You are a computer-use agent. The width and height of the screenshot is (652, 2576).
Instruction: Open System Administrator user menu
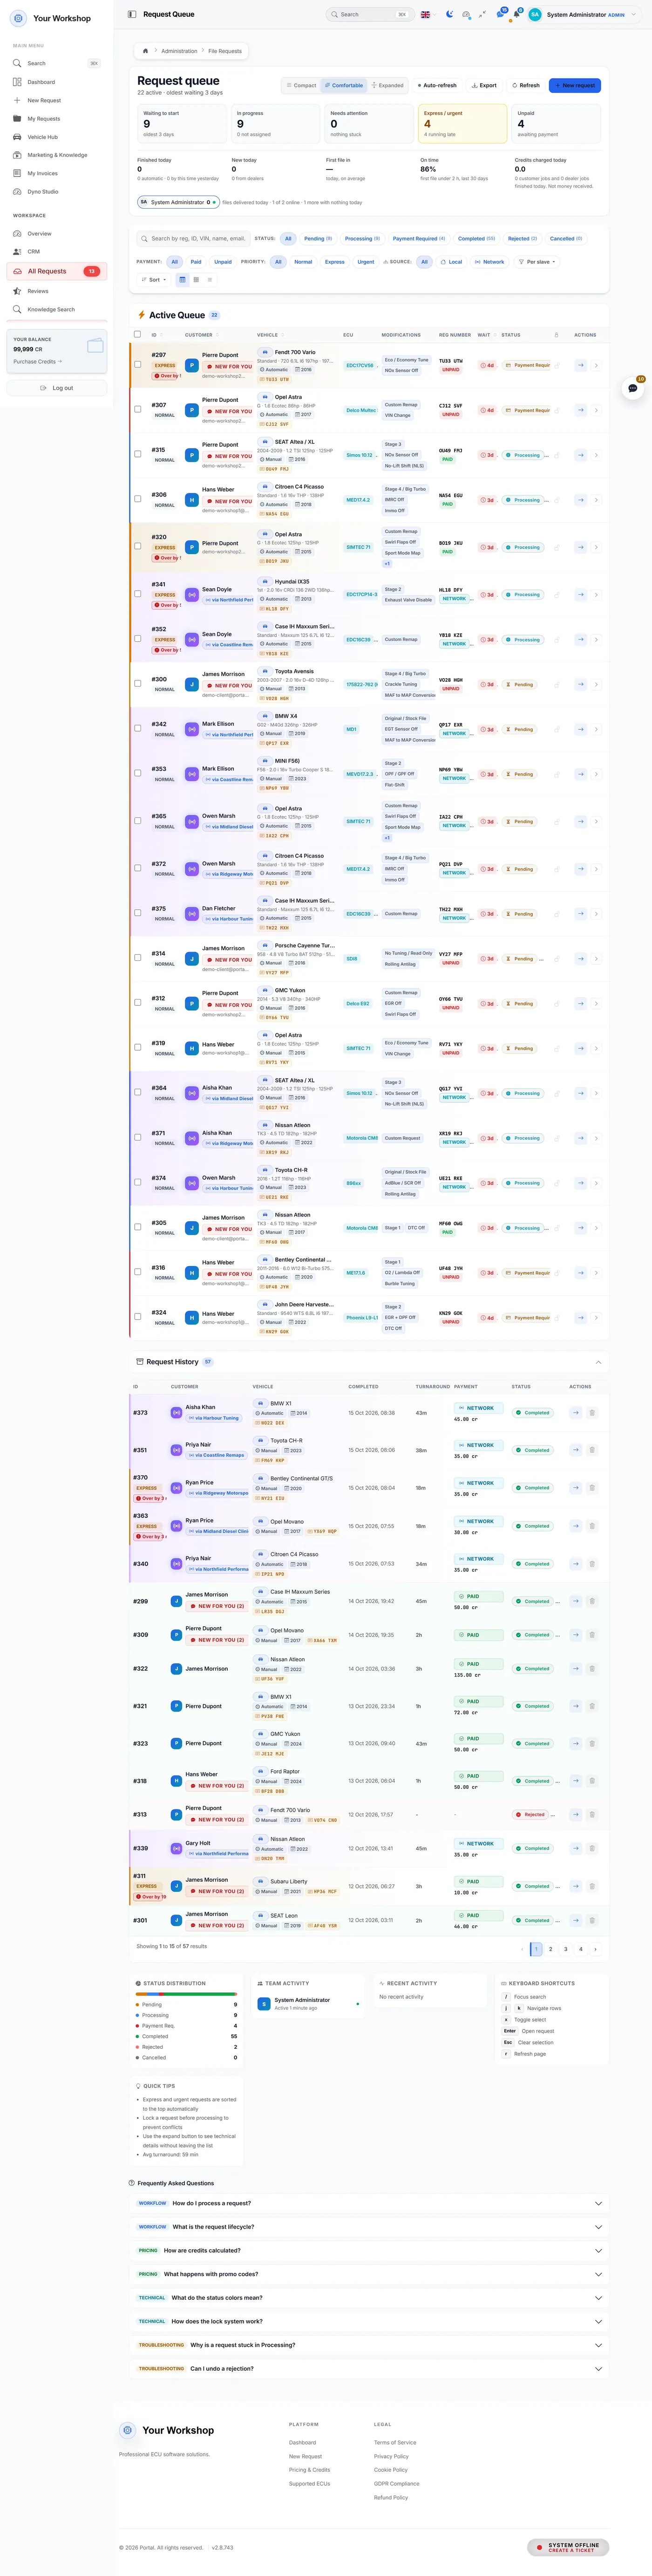pyautogui.click(x=583, y=15)
